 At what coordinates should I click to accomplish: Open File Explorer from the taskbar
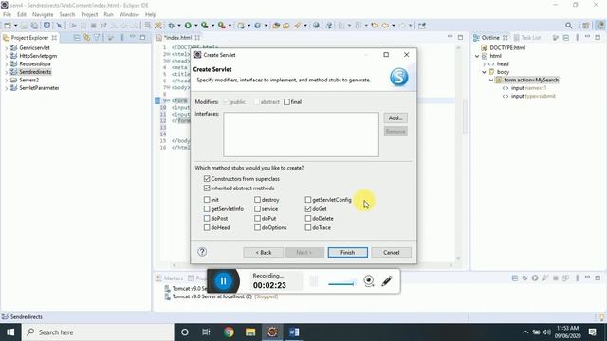click(250, 332)
